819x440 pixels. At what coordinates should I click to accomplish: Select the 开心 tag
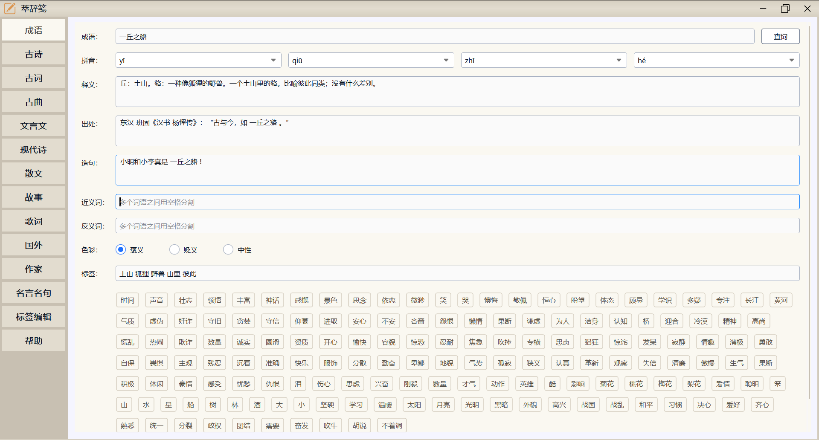pos(331,342)
